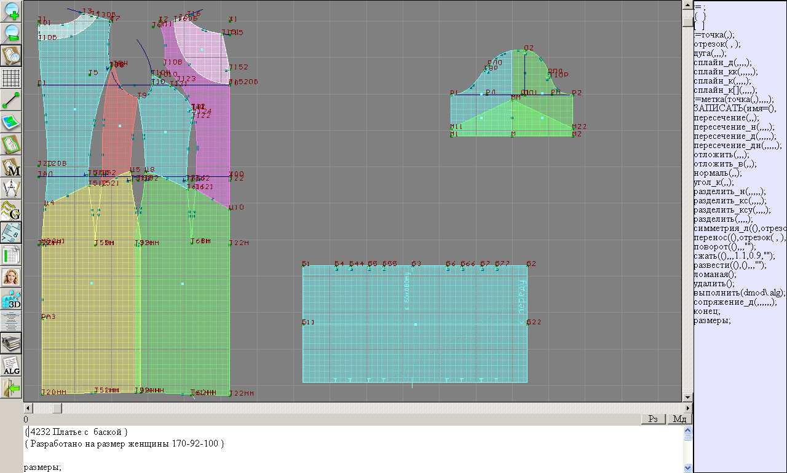This screenshot has width=787, height=473.
Task: Toggle the grid display tool
Action: (12, 78)
